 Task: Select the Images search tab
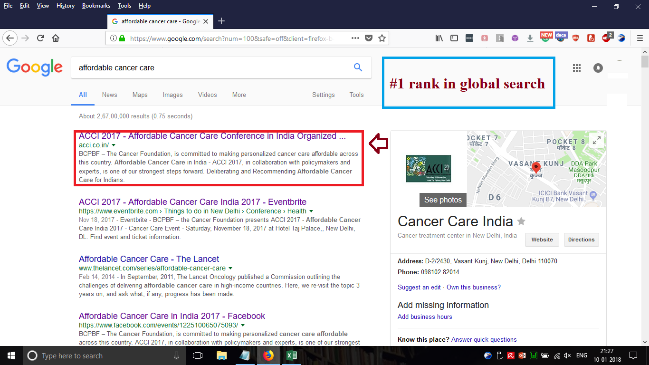172,95
